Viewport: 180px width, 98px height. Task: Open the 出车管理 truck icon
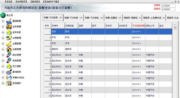tap(9, 27)
